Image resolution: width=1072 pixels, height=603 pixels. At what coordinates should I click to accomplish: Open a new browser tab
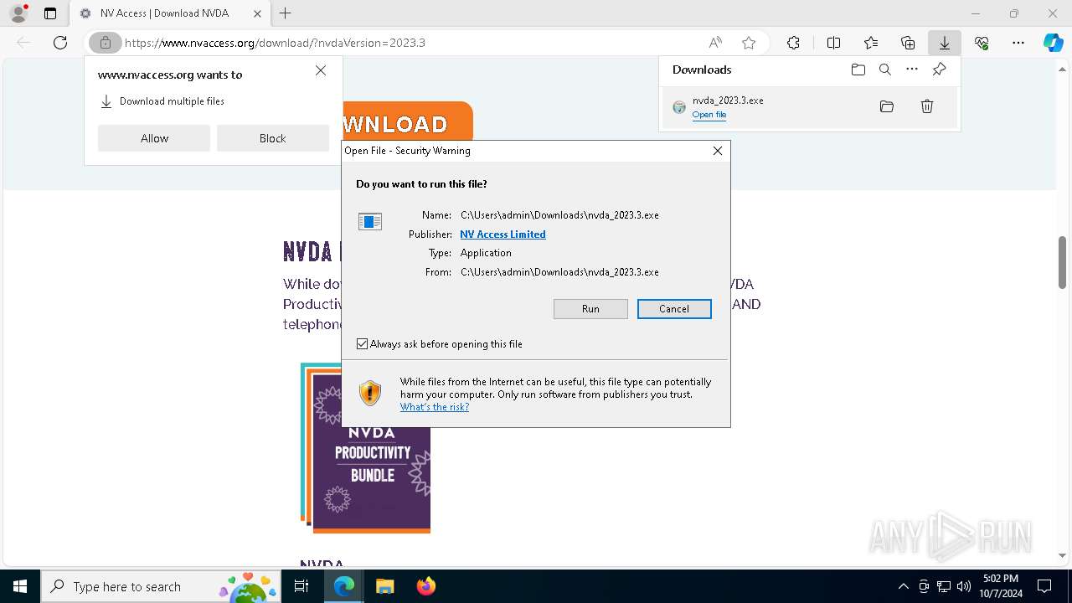[286, 13]
